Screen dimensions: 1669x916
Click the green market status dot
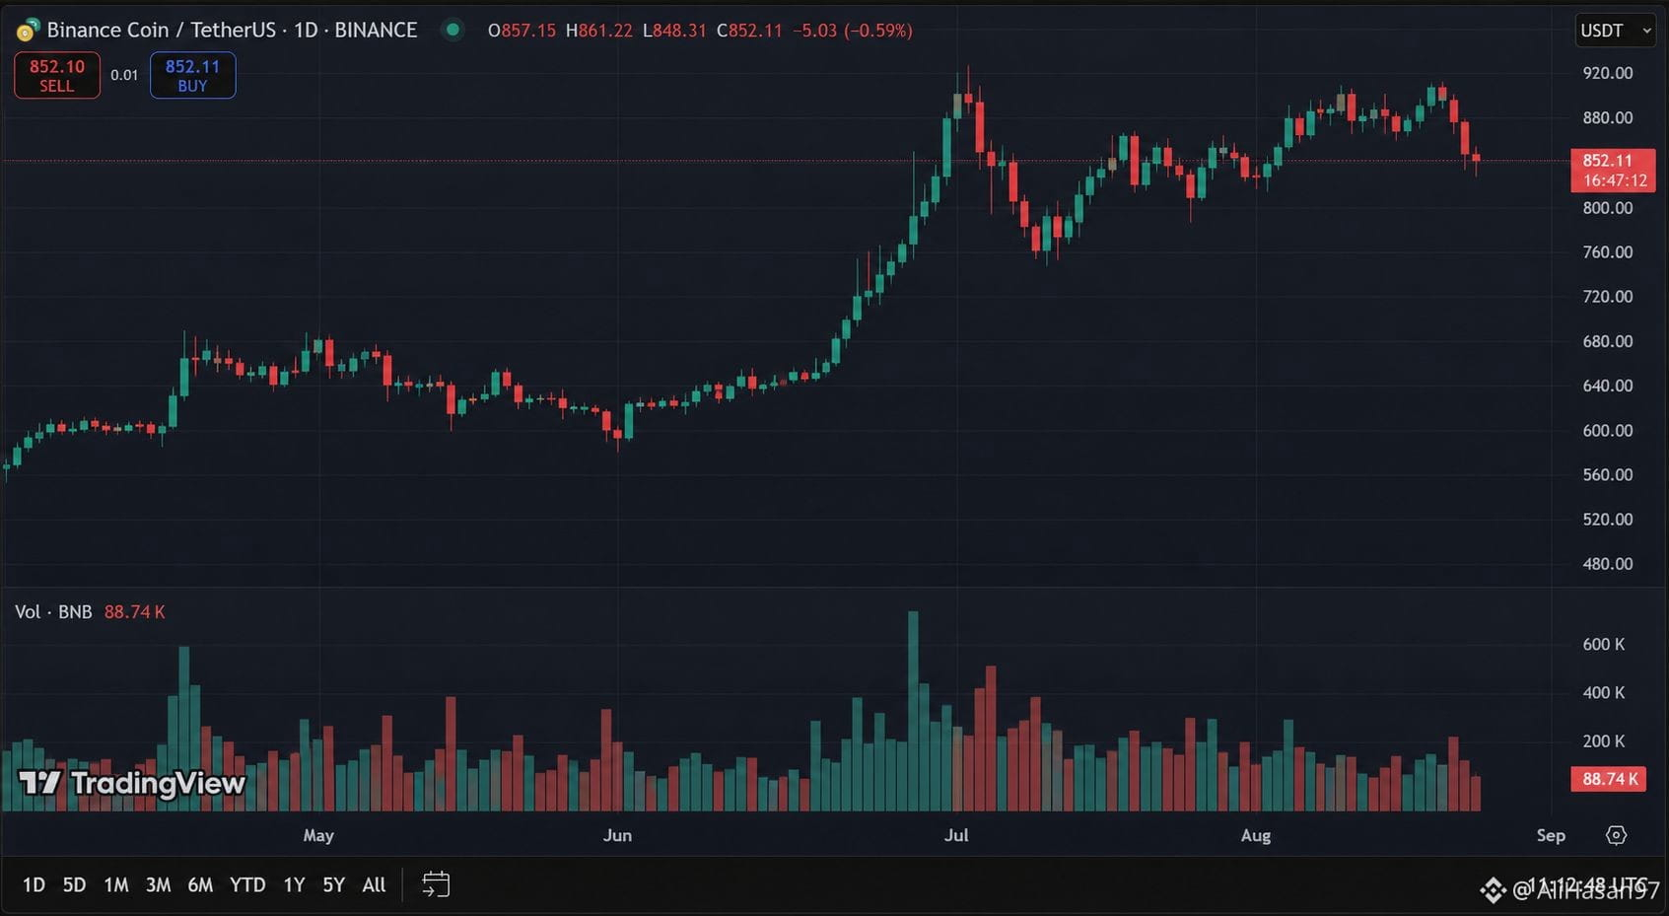(452, 30)
